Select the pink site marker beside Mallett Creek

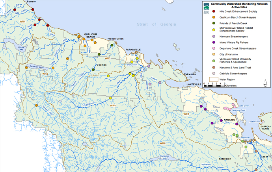(263, 122)
